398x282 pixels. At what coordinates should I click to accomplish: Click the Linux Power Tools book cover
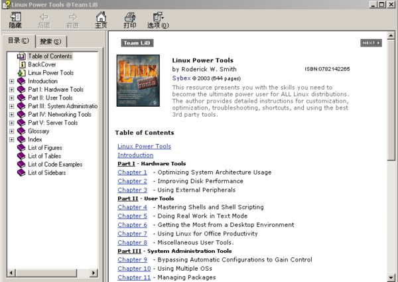click(x=137, y=81)
